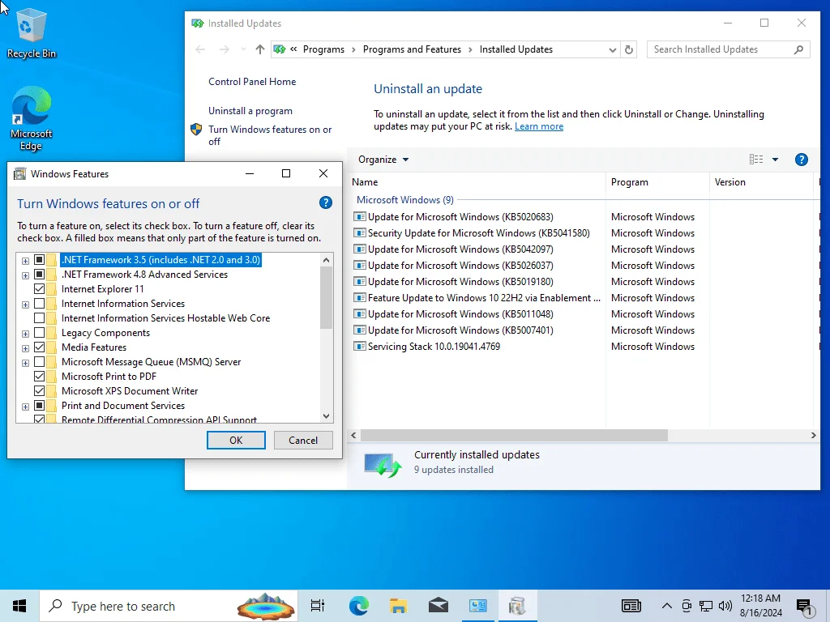Enable the Legacy Components checkbox
The image size is (830, 622).
[39, 333]
